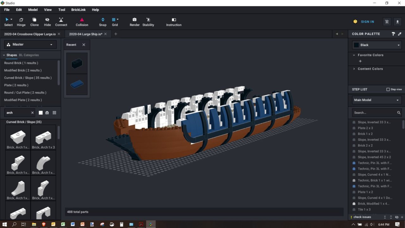Toggle the Snap tool
The height and width of the screenshot is (228, 405).
click(x=103, y=22)
